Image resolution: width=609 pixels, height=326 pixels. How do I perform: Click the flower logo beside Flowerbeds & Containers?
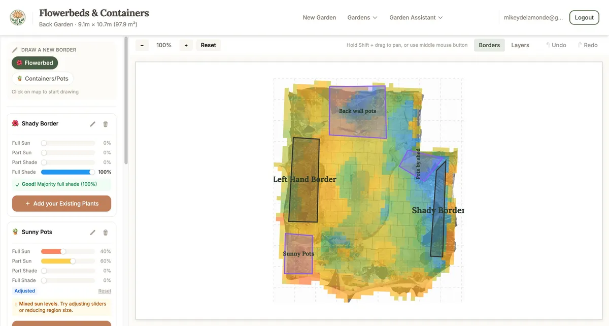click(18, 17)
